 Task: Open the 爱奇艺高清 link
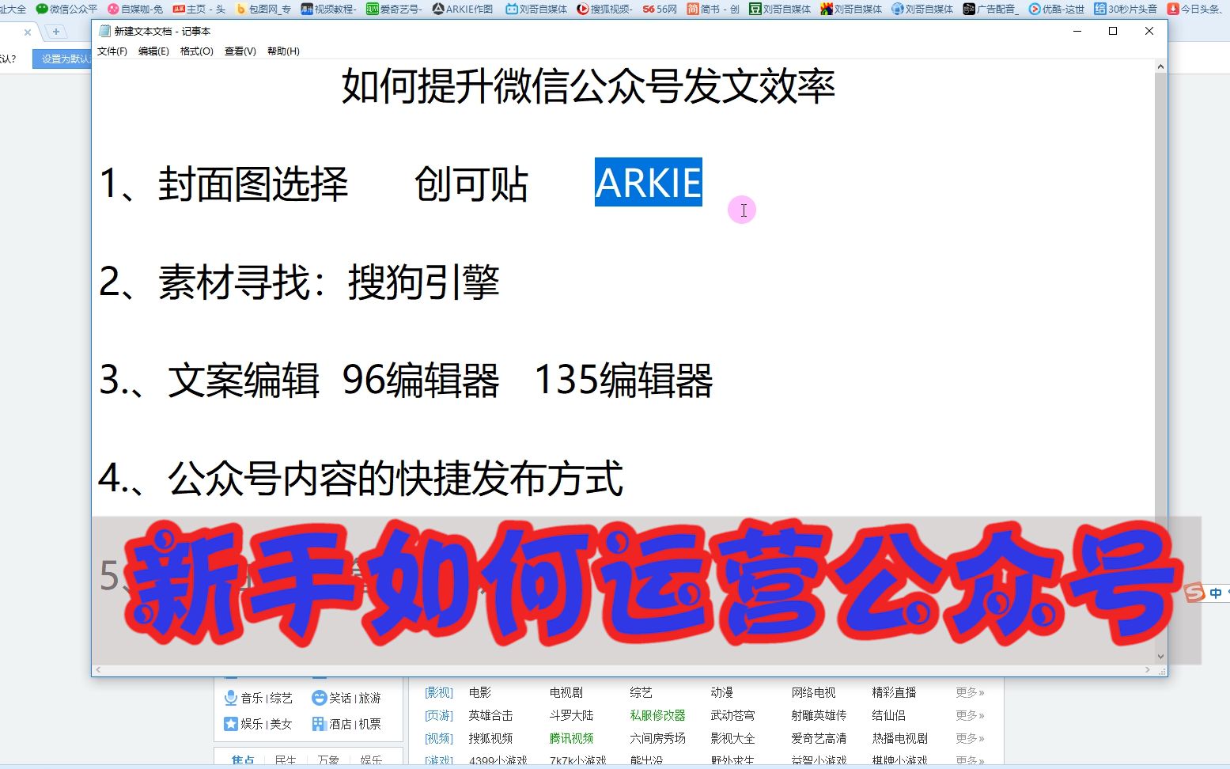[x=819, y=738]
